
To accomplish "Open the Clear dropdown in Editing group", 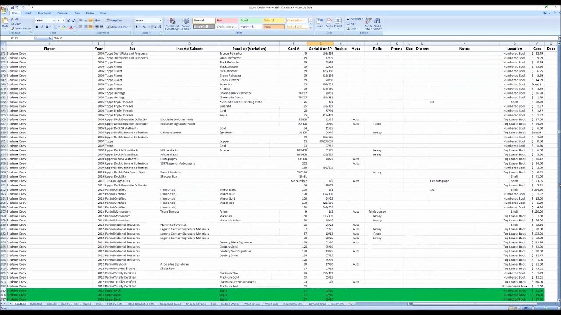I will click(352, 28).
